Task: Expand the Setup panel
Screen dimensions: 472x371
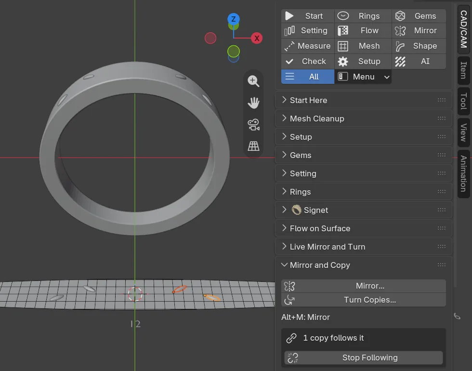Action: pos(363,137)
